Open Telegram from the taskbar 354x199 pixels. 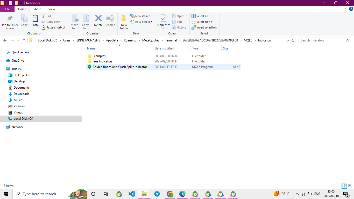point(157,194)
